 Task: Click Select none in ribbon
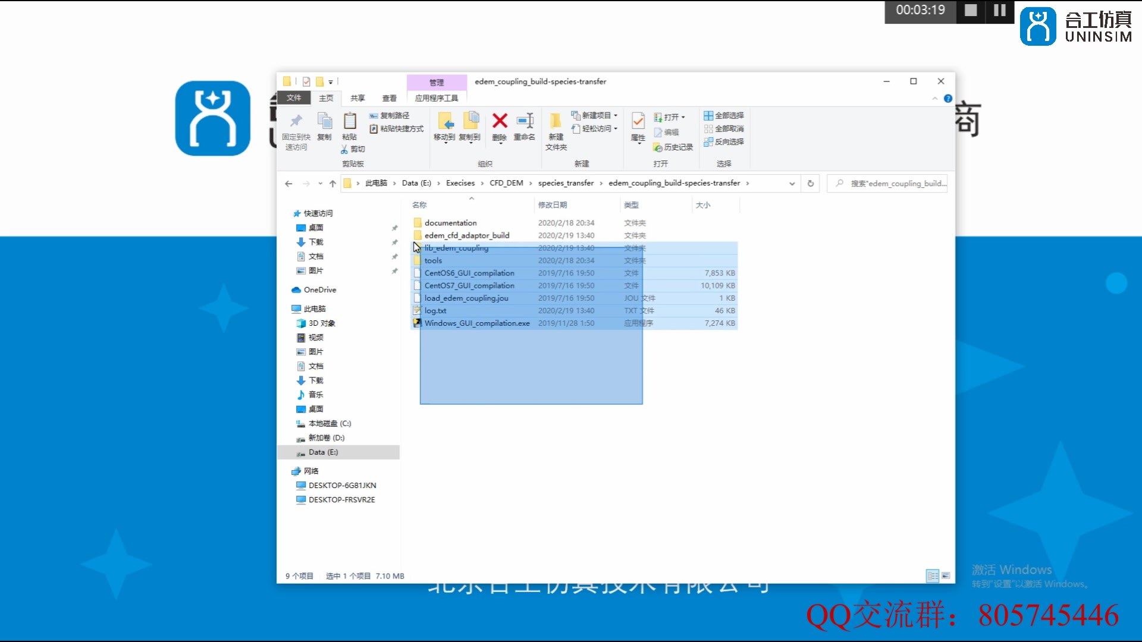point(724,128)
